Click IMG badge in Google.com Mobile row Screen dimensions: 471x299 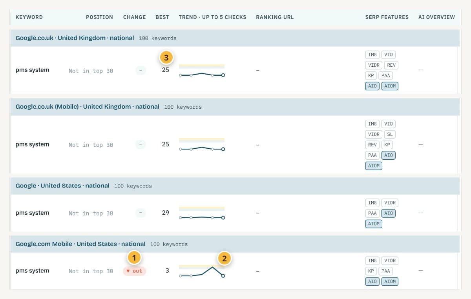(372, 261)
